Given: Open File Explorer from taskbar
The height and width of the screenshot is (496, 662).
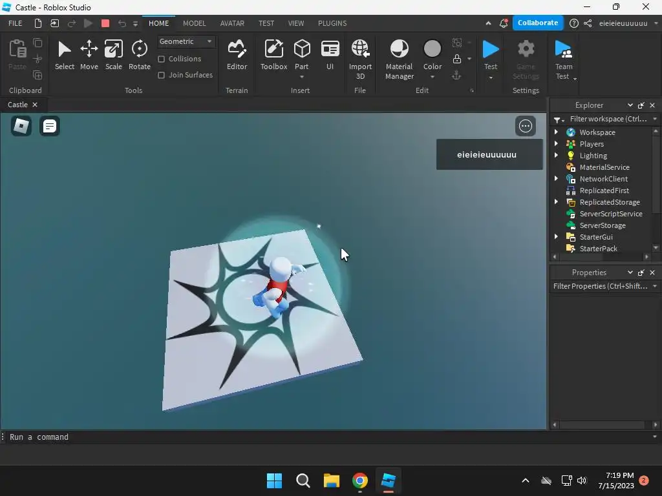Looking at the screenshot, I should tap(332, 480).
